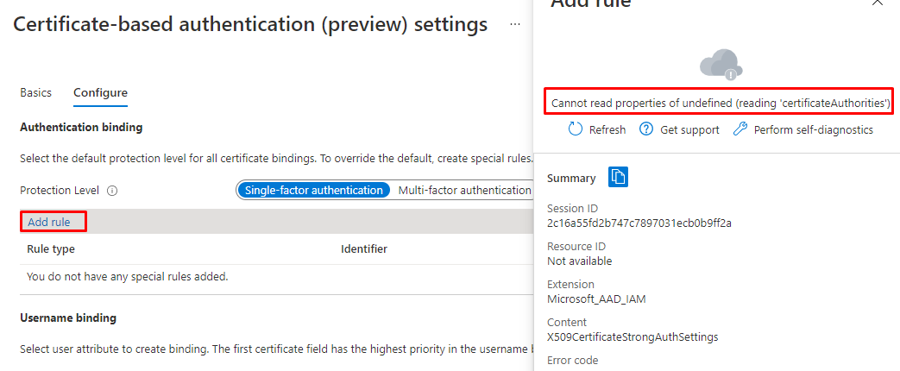Click the empty special rules table row
900x371 pixels.
(x=127, y=277)
